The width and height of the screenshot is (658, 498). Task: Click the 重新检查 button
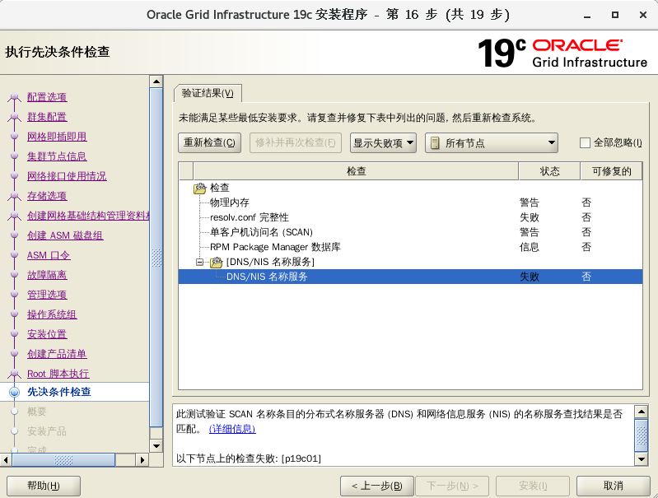[209, 142]
